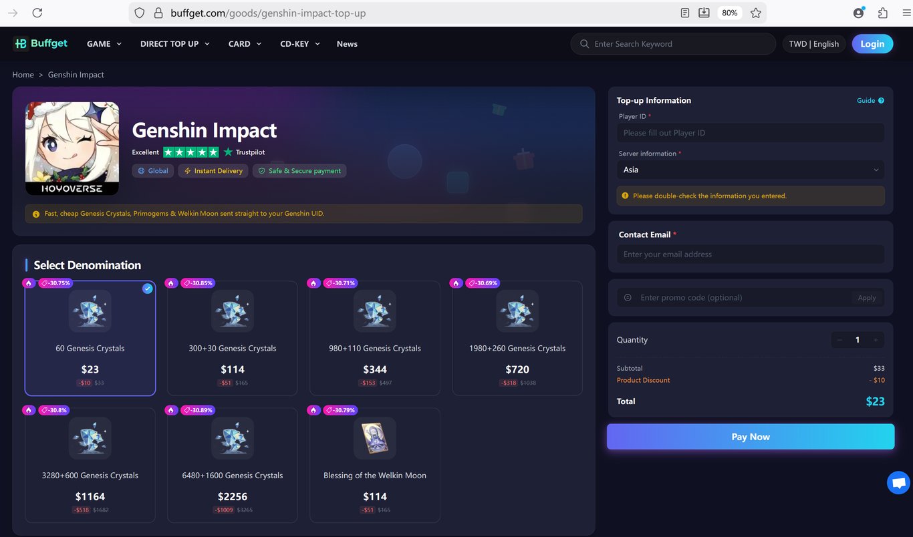Open the Guide help question mark icon
Screen dimensions: 913x537
[x=881, y=100]
